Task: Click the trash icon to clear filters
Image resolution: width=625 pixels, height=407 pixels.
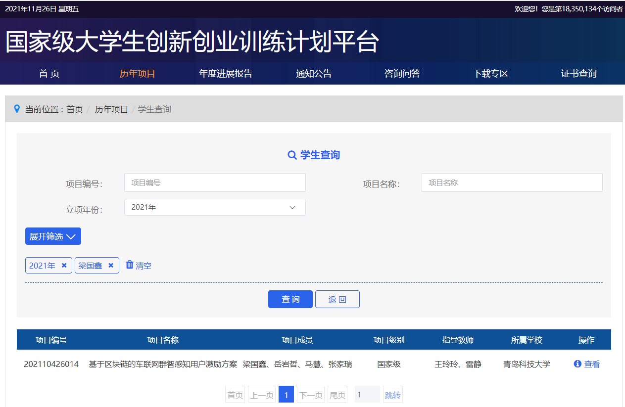Action: pos(130,265)
